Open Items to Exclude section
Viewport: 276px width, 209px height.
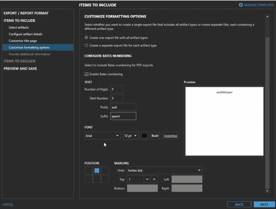[x=20, y=61]
